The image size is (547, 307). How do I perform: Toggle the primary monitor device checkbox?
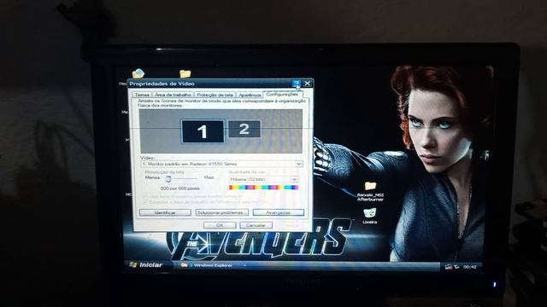click(146, 197)
